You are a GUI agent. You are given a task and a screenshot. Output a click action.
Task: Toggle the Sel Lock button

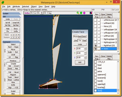click(115, 10)
